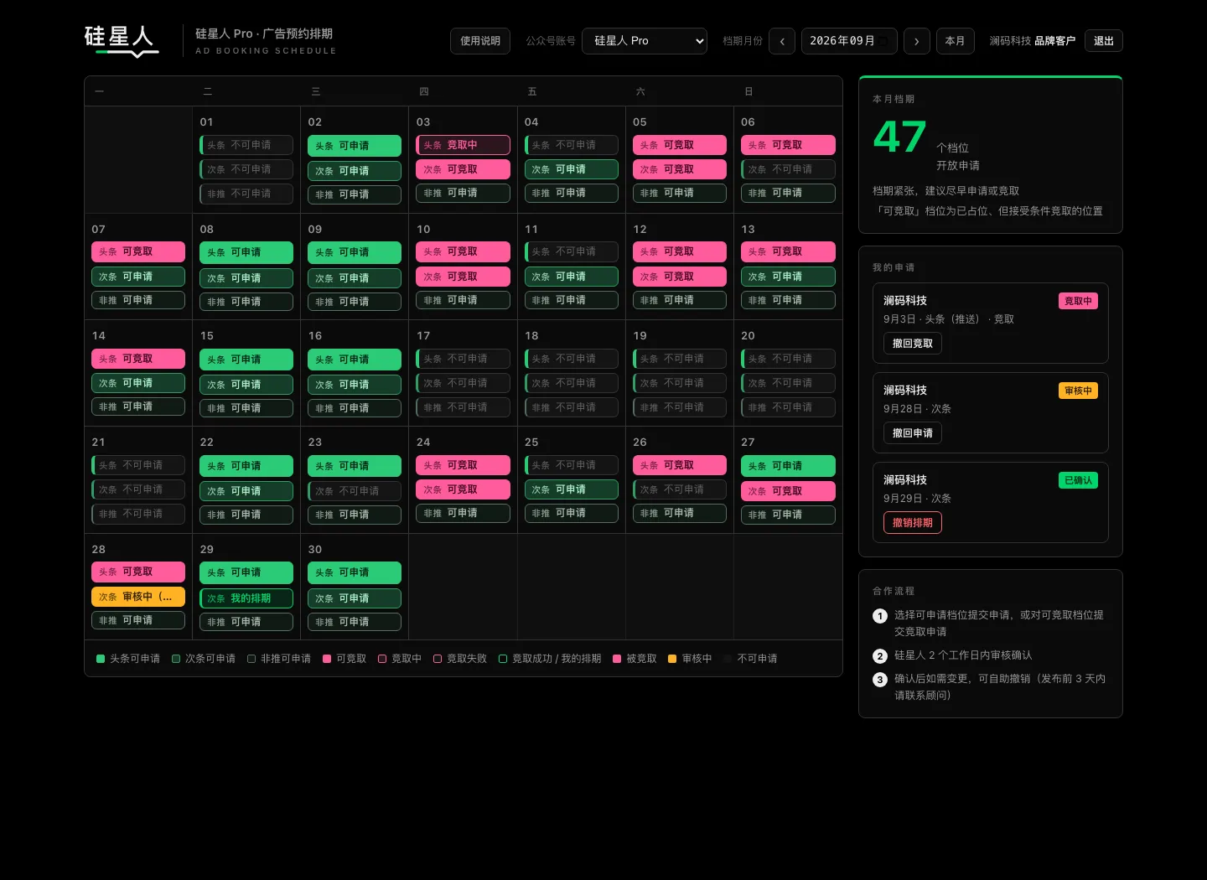Screen dimensions: 1207x880
Task: Click the 被竞取 legend swatch
Action: click(617, 659)
